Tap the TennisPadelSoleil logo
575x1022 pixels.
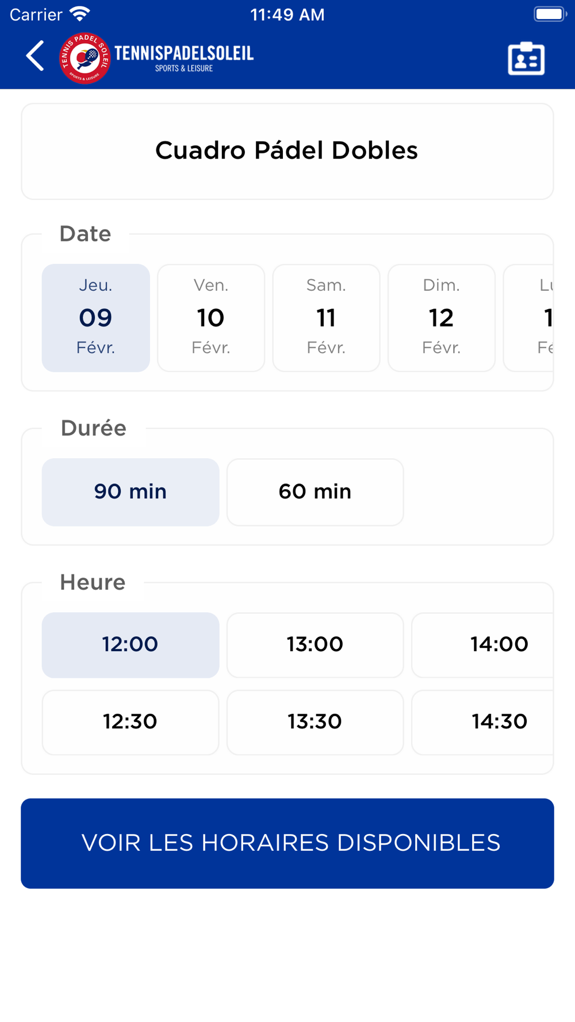[157, 58]
